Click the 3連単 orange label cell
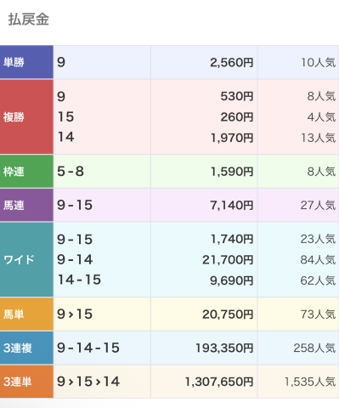 [x=26, y=382]
